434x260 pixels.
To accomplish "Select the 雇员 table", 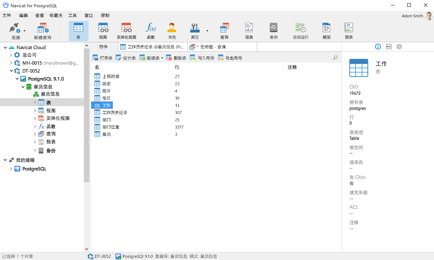I will tap(102, 134).
